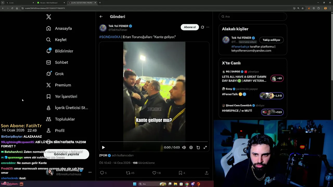
Task: Open Keşfet explore page
Action: (56, 40)
